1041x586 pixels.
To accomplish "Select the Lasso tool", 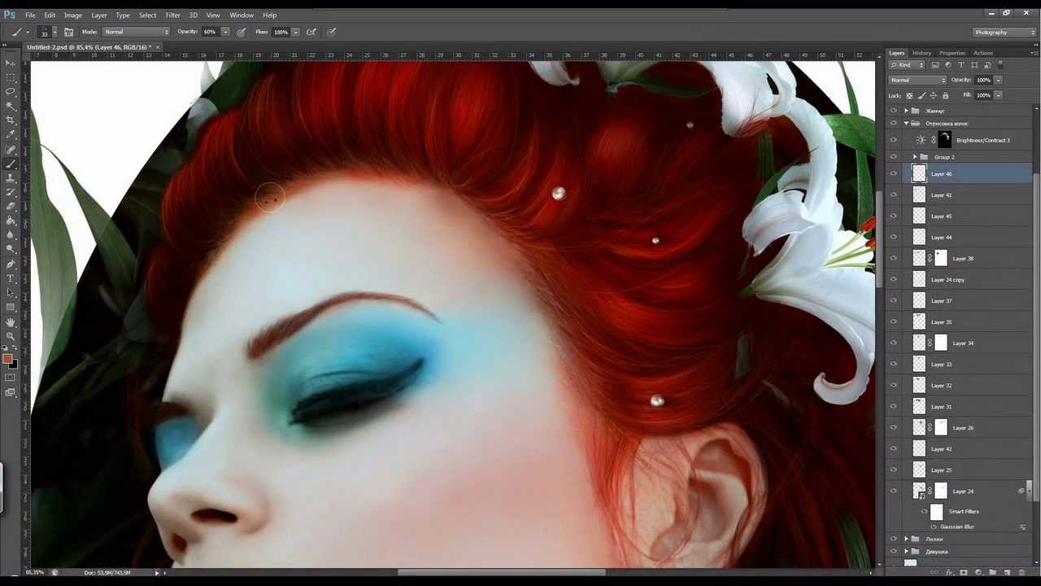I will 11,91.
